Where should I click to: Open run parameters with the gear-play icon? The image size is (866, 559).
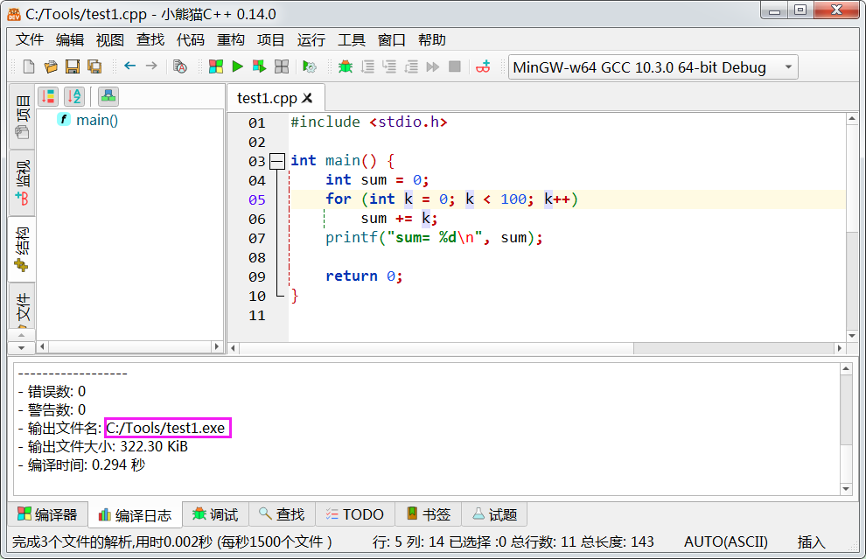(310, 66)
